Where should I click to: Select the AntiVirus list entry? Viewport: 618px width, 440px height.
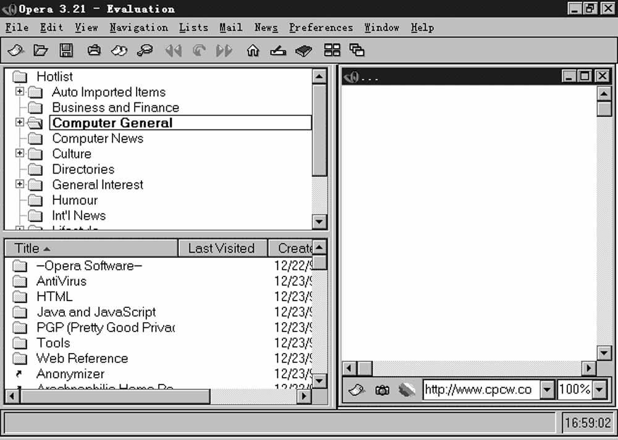[61, 281]
